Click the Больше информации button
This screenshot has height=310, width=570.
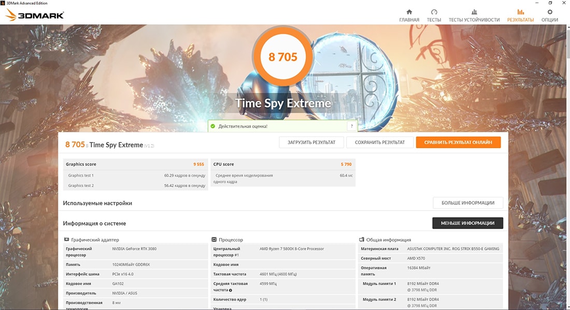point(468,203)
